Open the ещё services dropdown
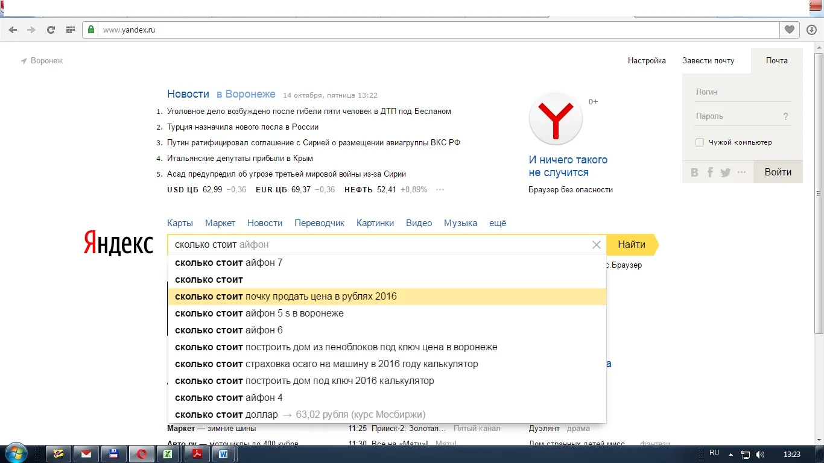This screenshot has height=463, width=824. tap(498, 222)
